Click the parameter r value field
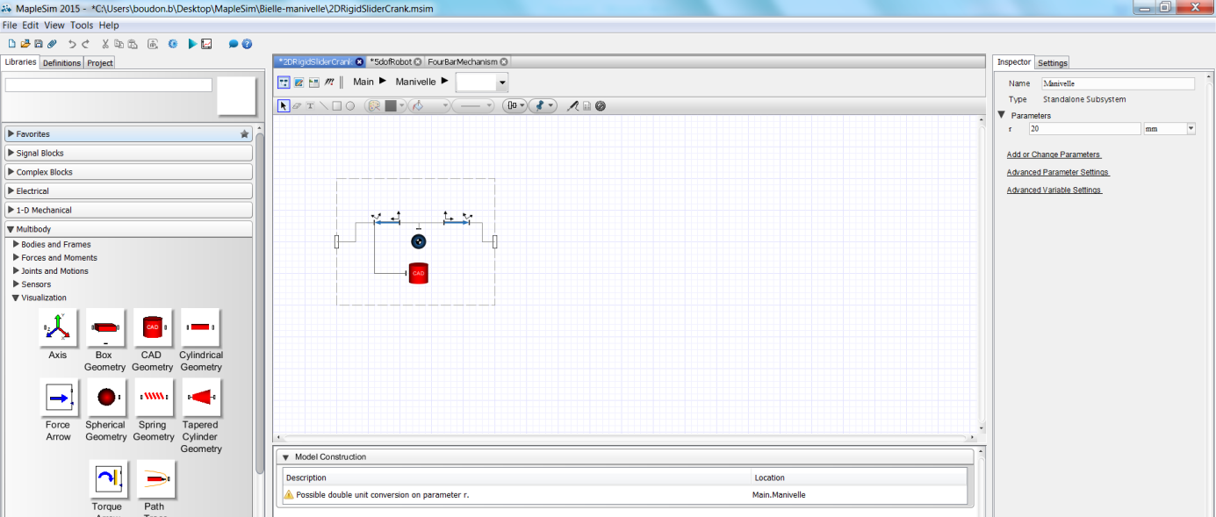Image resolution: width=1216 pixels, height=517 pixels. [1084, 128]
